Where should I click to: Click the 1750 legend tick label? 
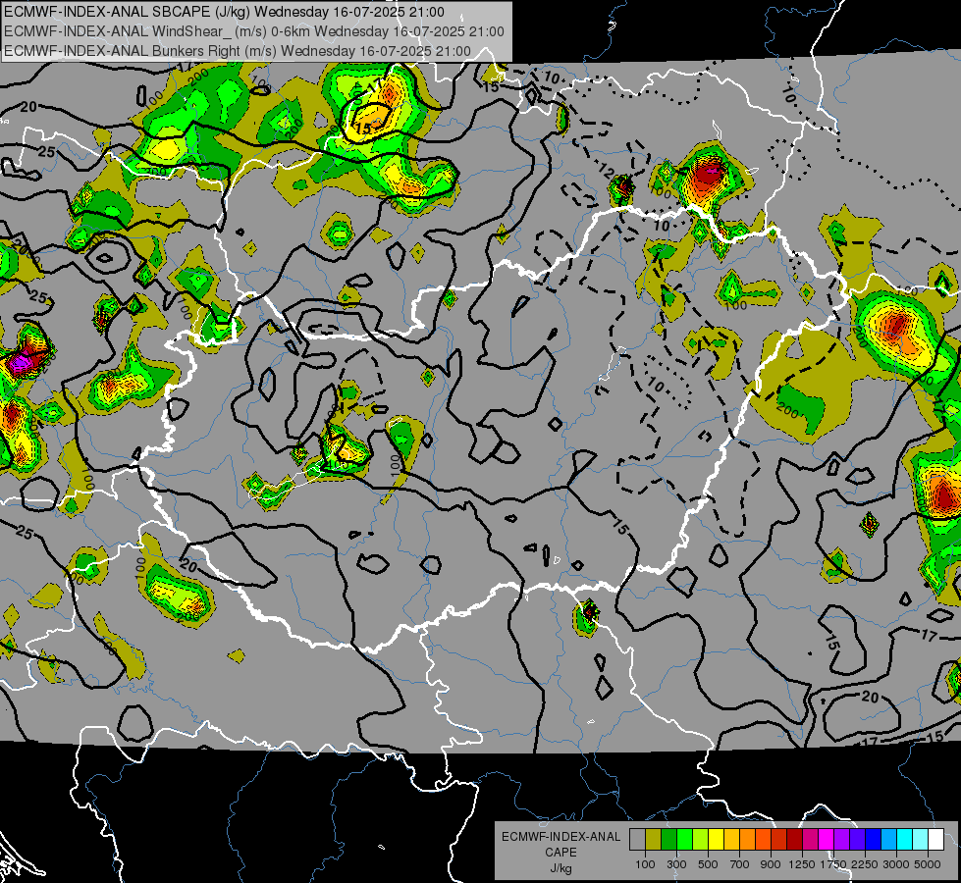(x=833, y=864)
